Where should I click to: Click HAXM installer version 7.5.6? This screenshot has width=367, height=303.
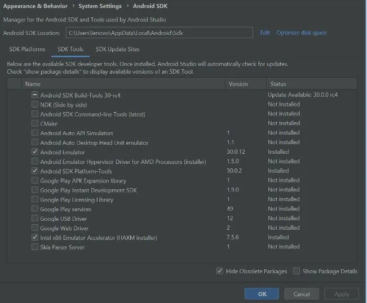point(233,237)
